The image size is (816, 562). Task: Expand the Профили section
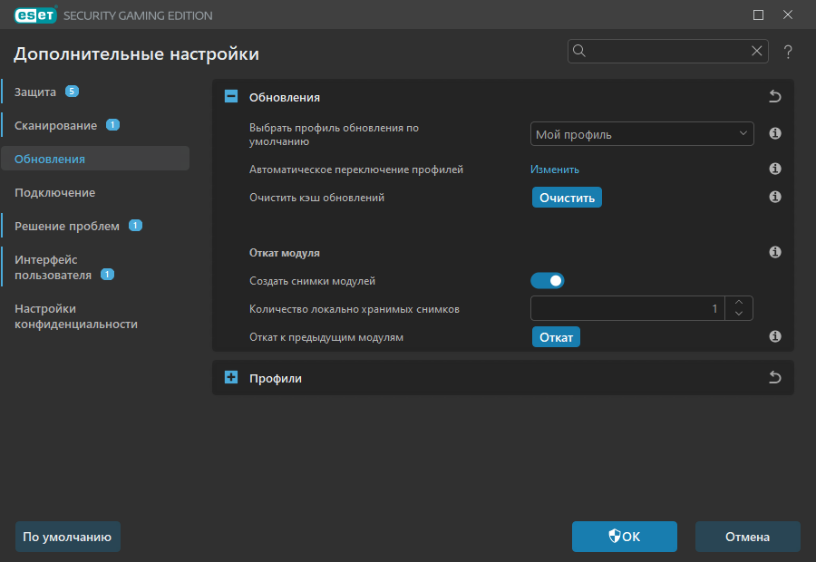click(x=231, y=377)
